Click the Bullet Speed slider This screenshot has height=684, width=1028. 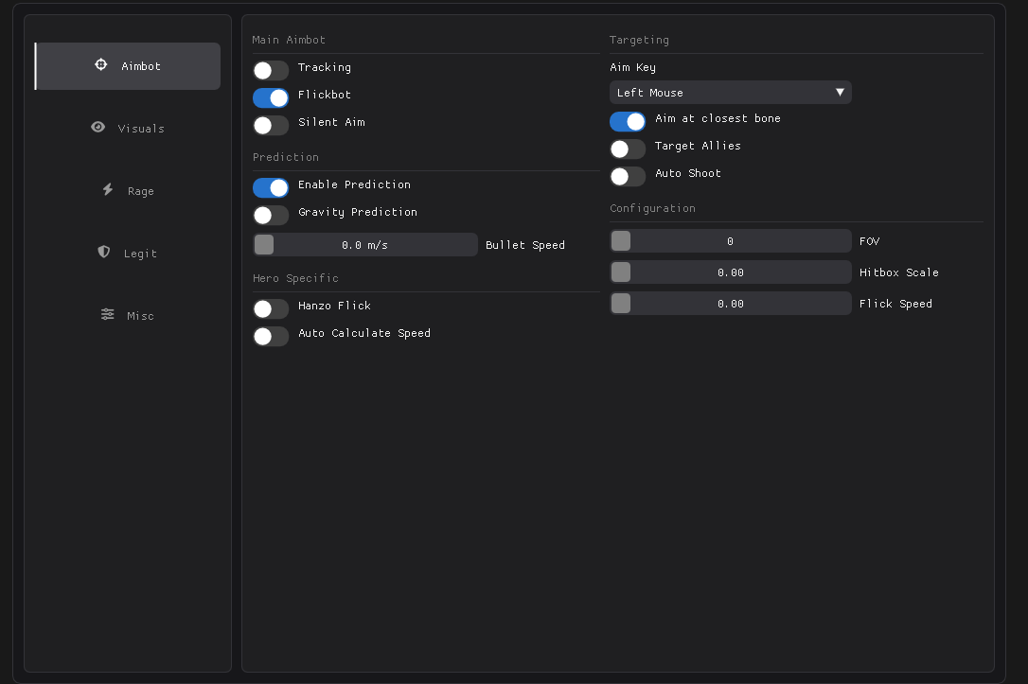pyautogui.click(x=365, y=245)
